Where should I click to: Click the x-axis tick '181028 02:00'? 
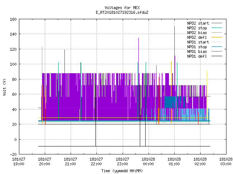point(200,162)
